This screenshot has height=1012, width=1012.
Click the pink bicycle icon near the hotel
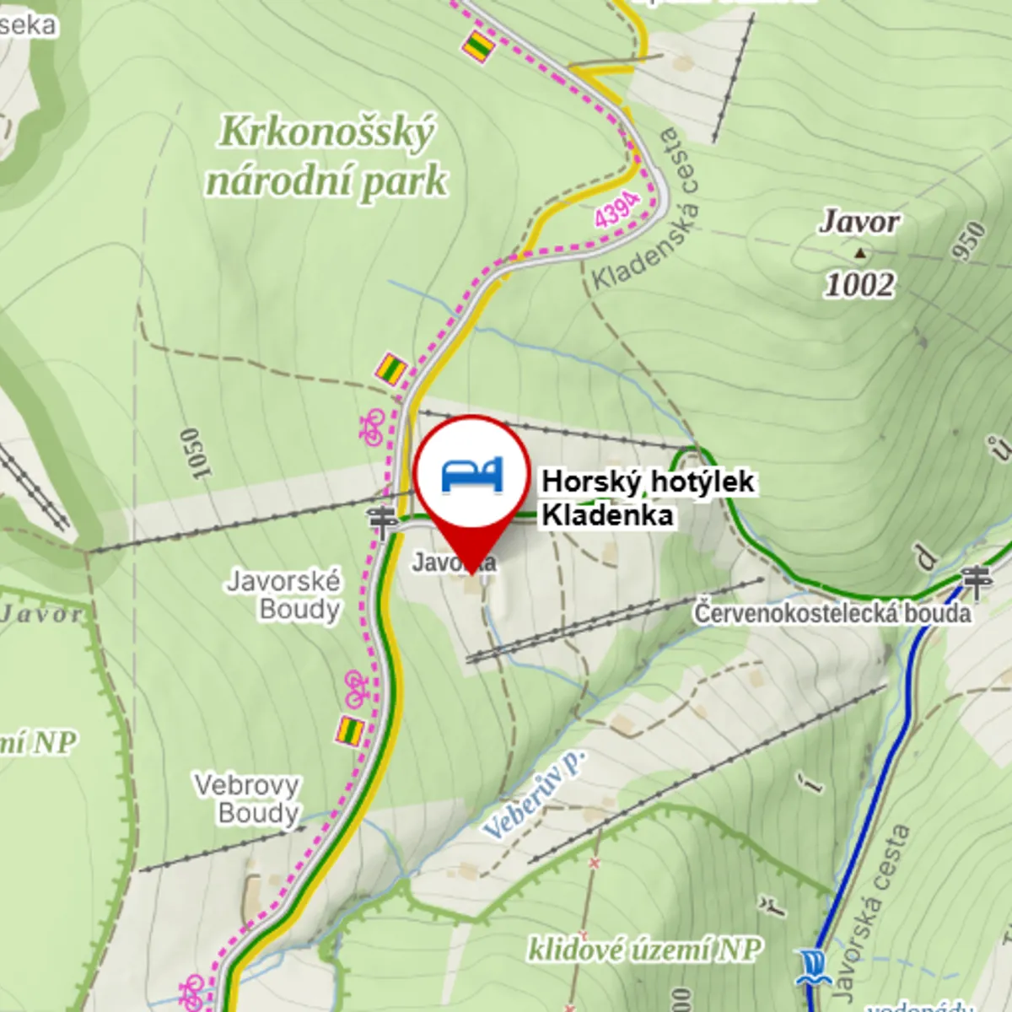(372, 426)
